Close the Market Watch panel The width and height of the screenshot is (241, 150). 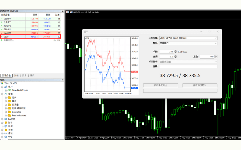point(62,11)
